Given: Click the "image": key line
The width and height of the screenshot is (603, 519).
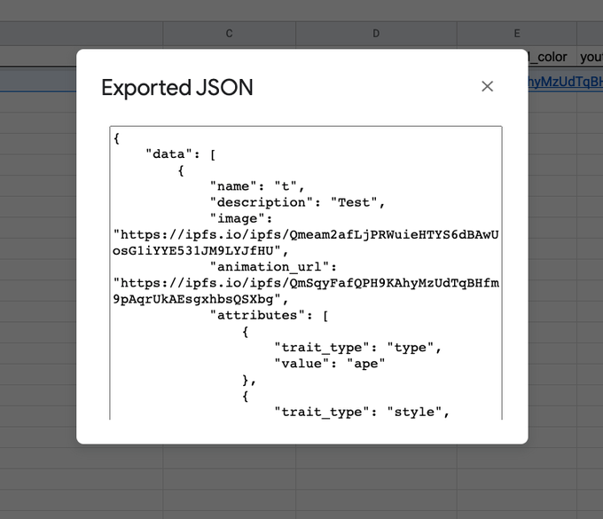Looking at the screenshot, I should pos(241,219).
